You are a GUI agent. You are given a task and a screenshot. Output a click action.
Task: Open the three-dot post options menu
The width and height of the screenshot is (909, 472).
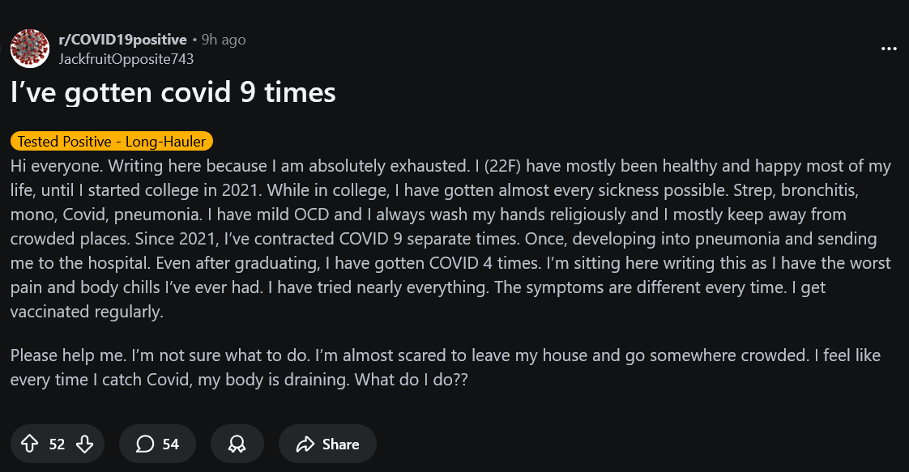point(889,49)
